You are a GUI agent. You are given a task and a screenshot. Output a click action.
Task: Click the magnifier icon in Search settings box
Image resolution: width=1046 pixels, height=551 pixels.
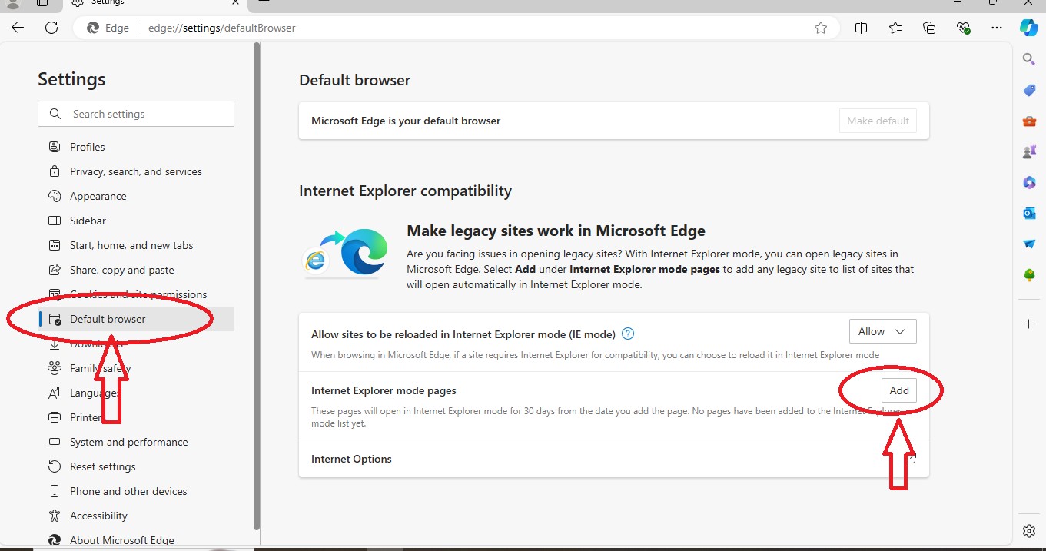pyautogui.click(x=55, y=114)
